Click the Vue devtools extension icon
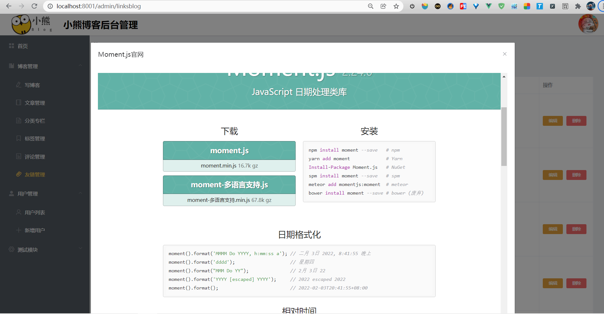 (x=489, y=6)
